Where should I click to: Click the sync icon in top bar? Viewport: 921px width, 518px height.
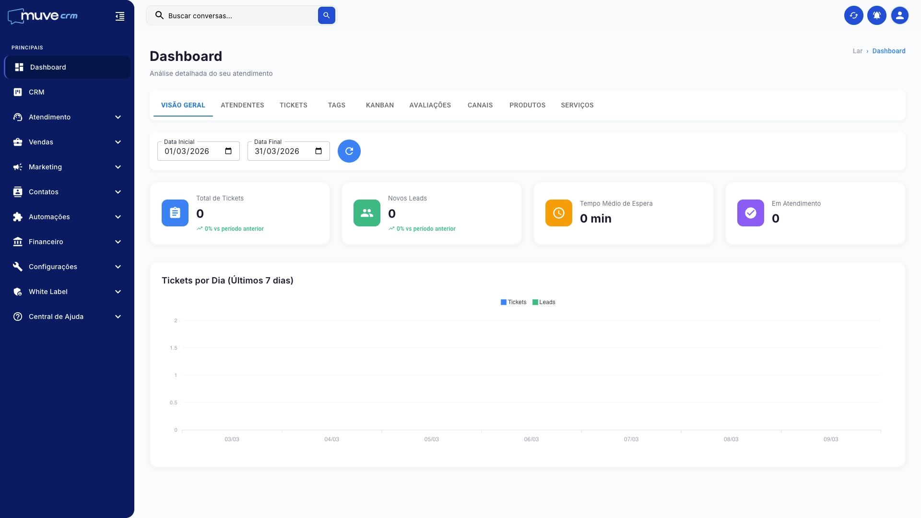coord(853,15)
